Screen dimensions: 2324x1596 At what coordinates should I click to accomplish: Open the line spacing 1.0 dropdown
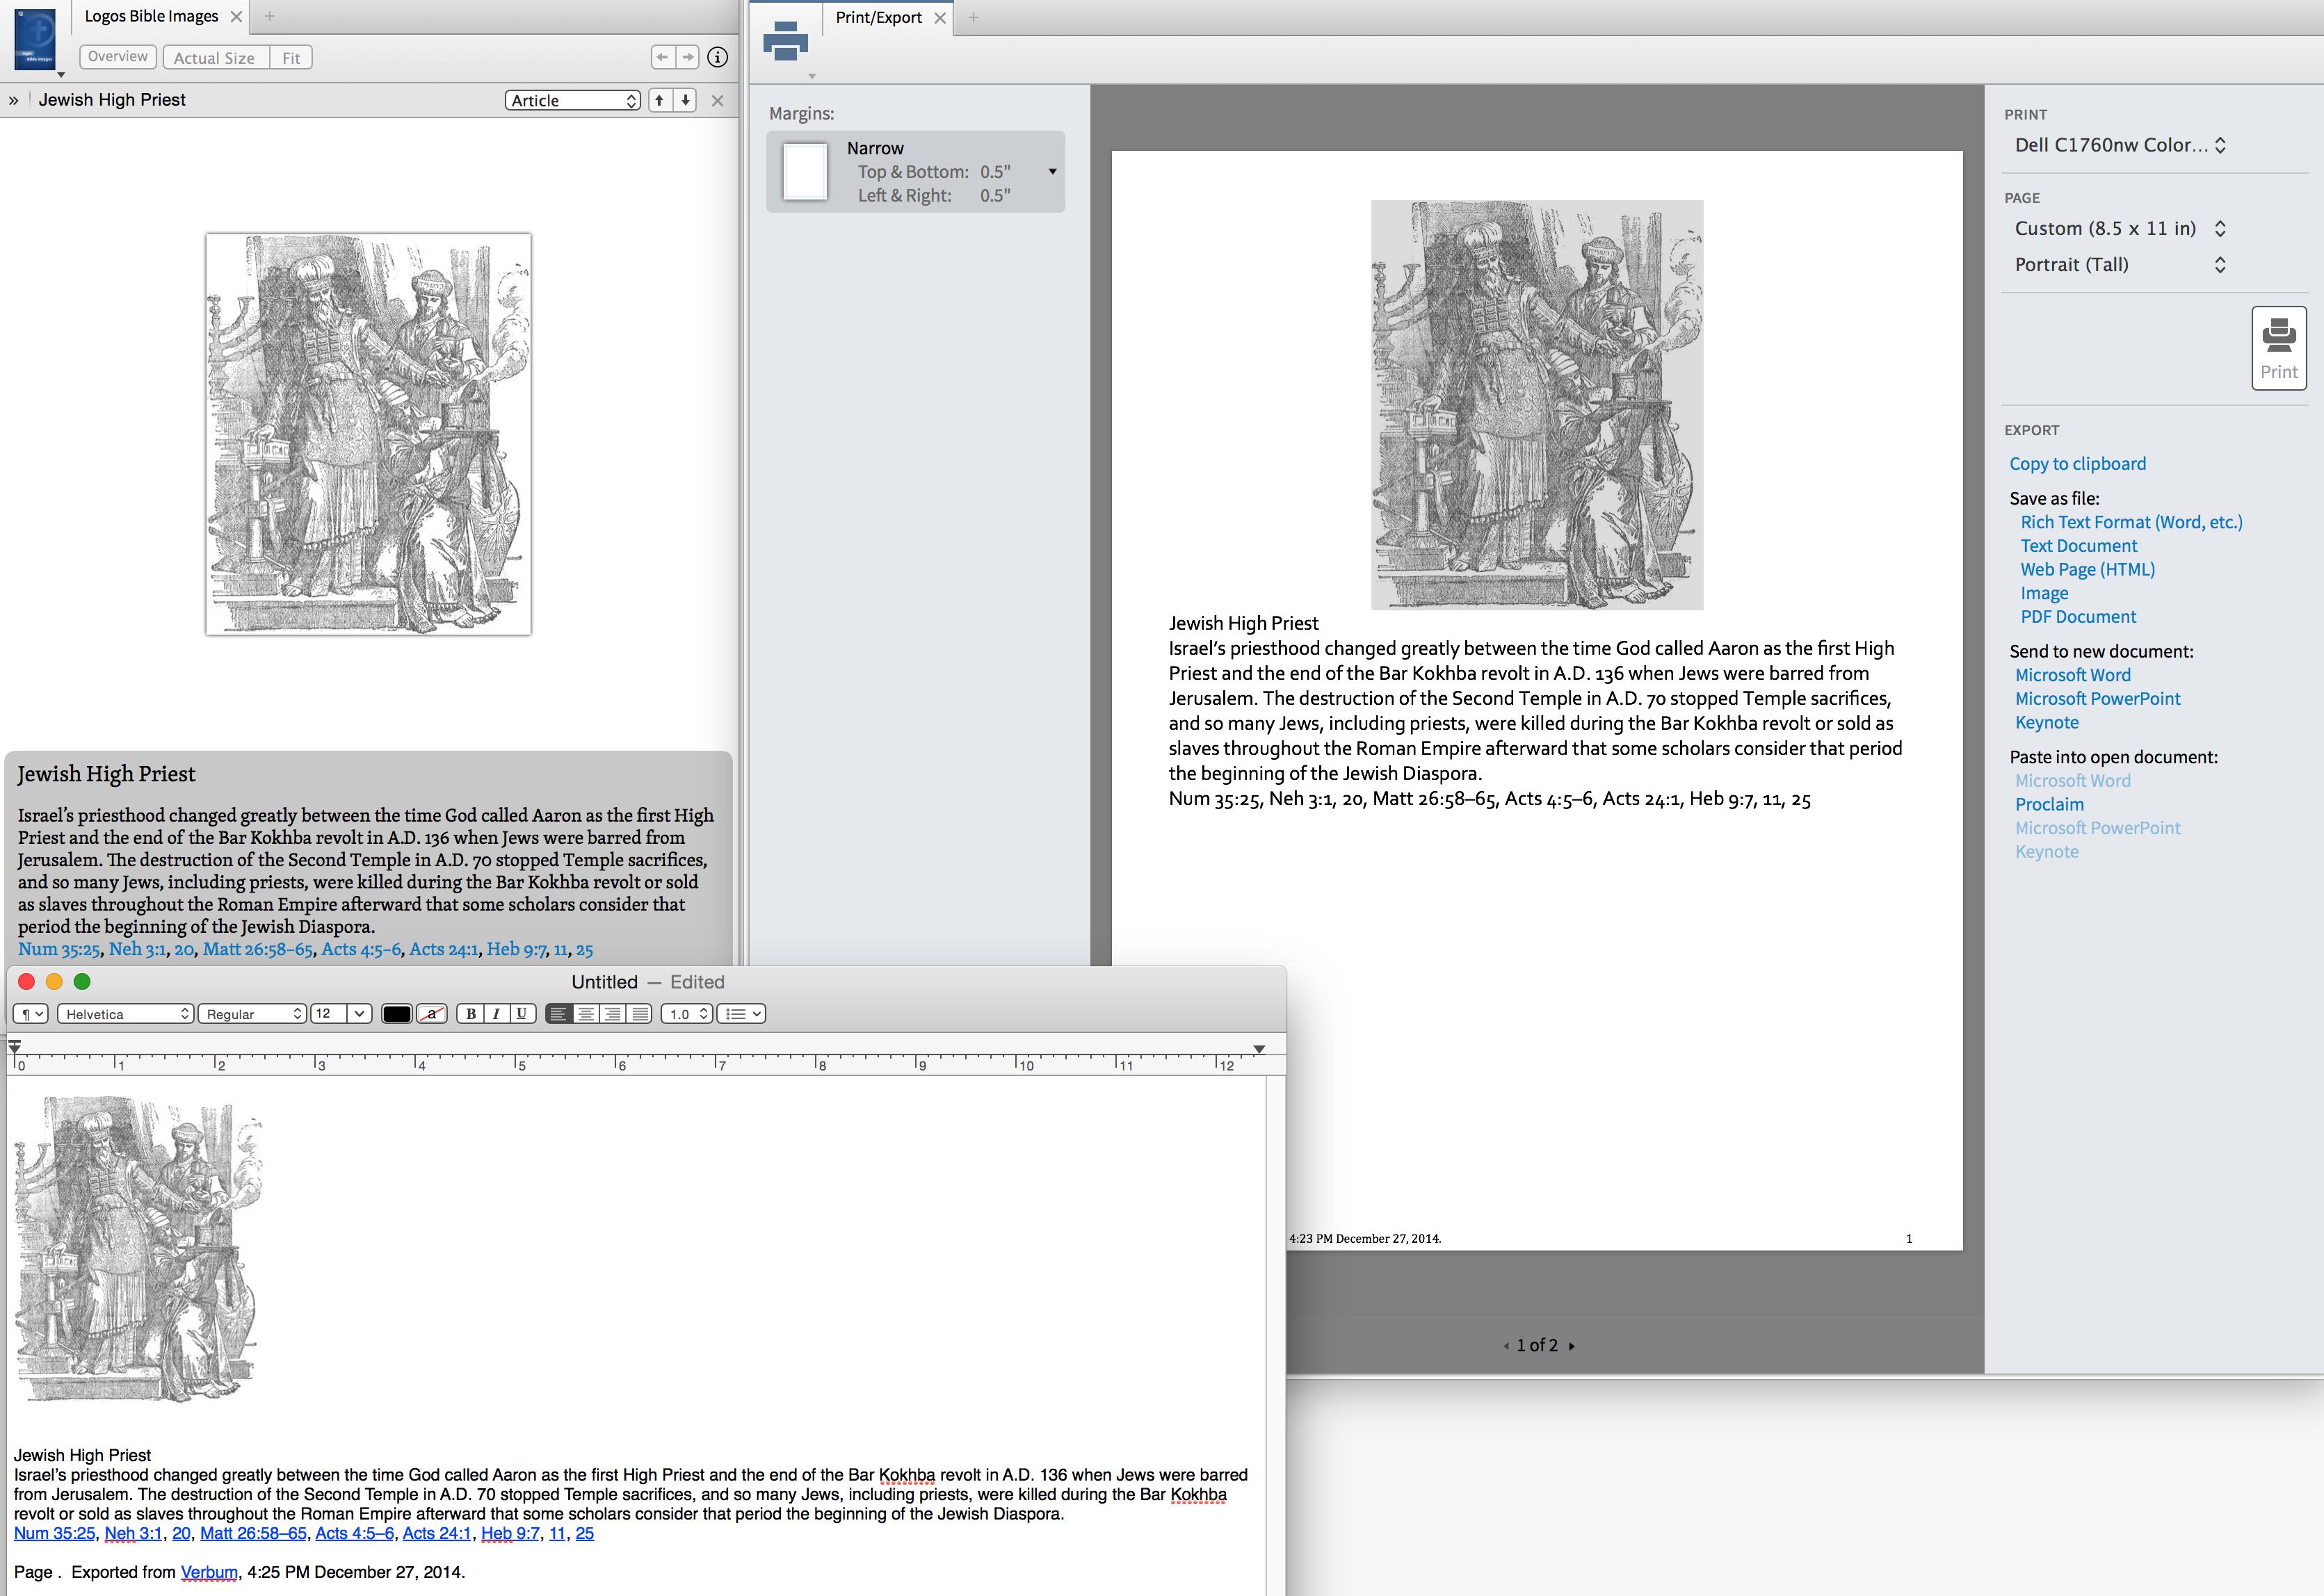[686, 1014]
